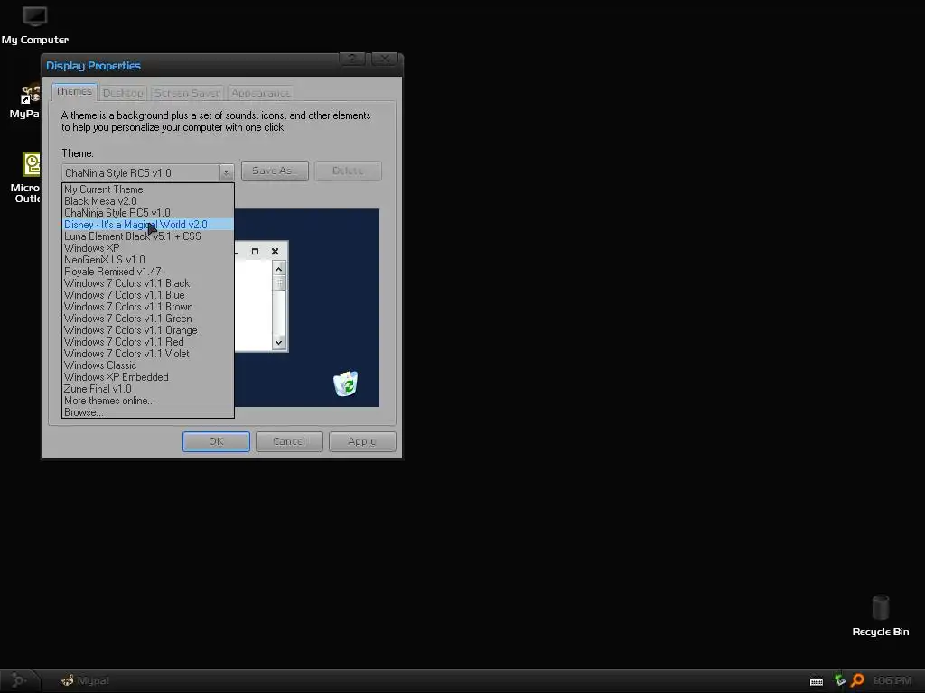Click maximize button in preview sample window
This screenshot has height=693, width=925.
[255, 252]
